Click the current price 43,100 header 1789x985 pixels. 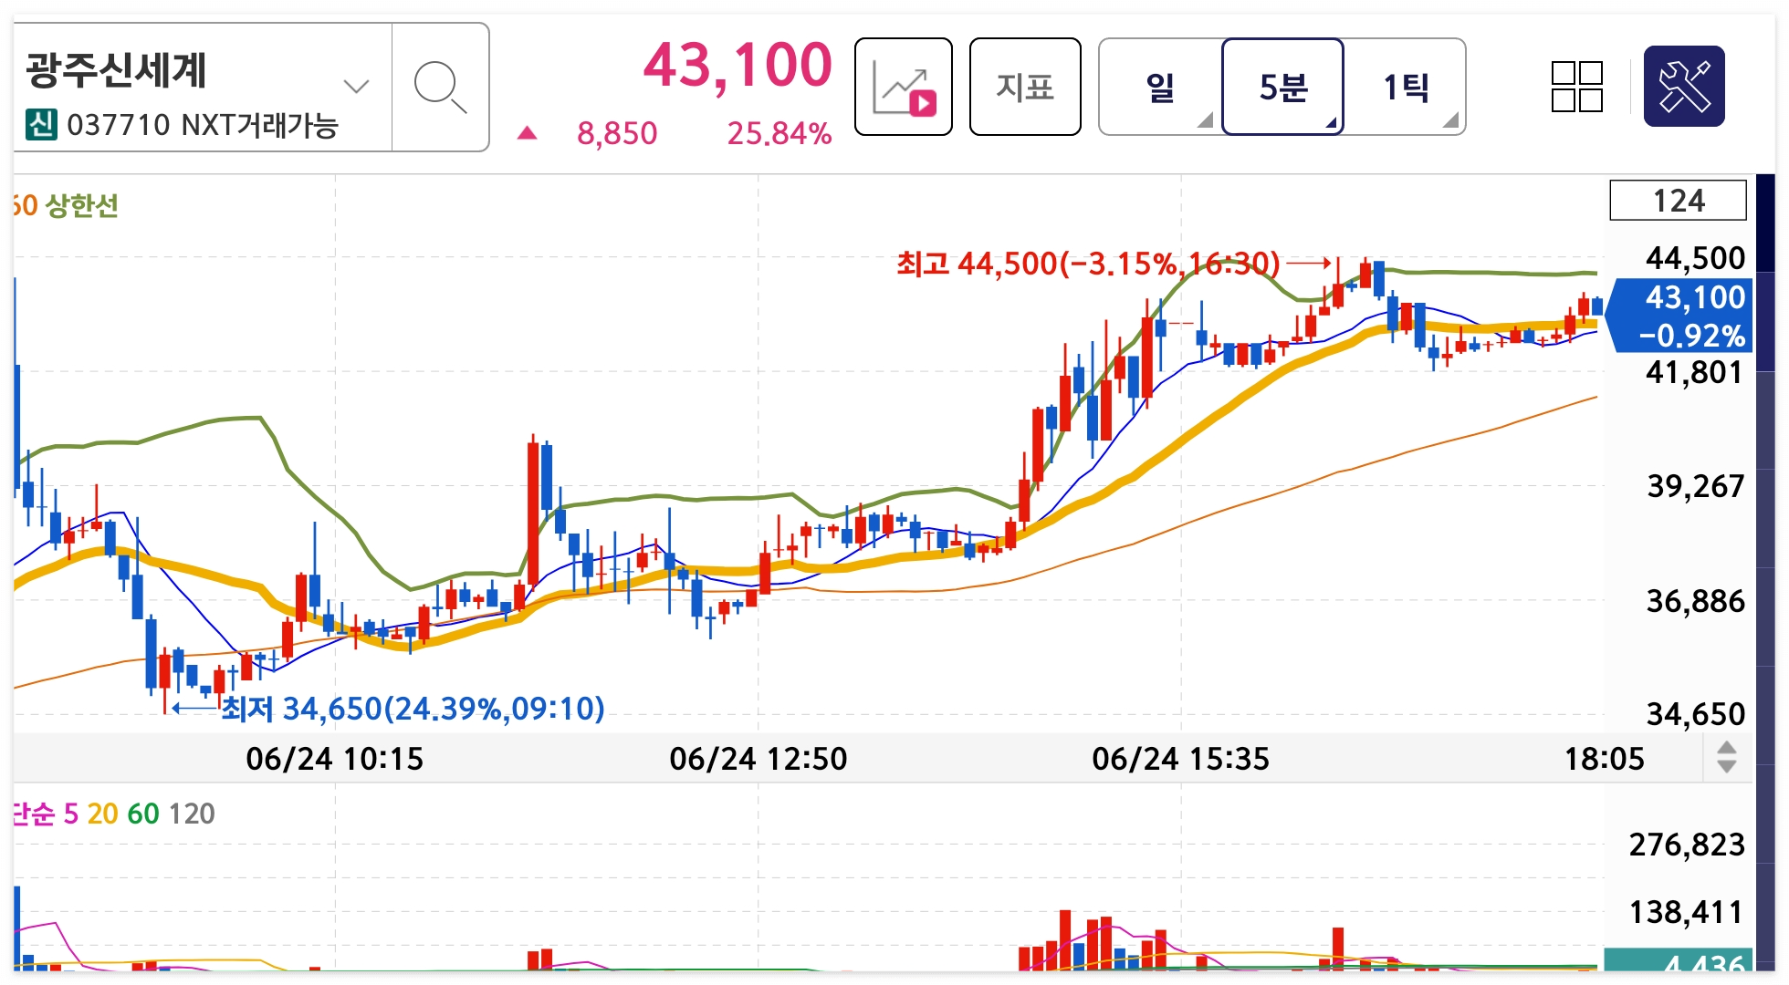[x=738, y=66]
